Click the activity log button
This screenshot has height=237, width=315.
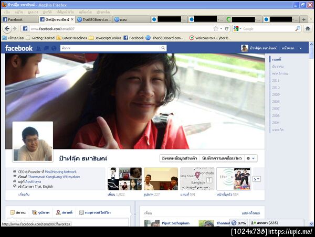222,158
